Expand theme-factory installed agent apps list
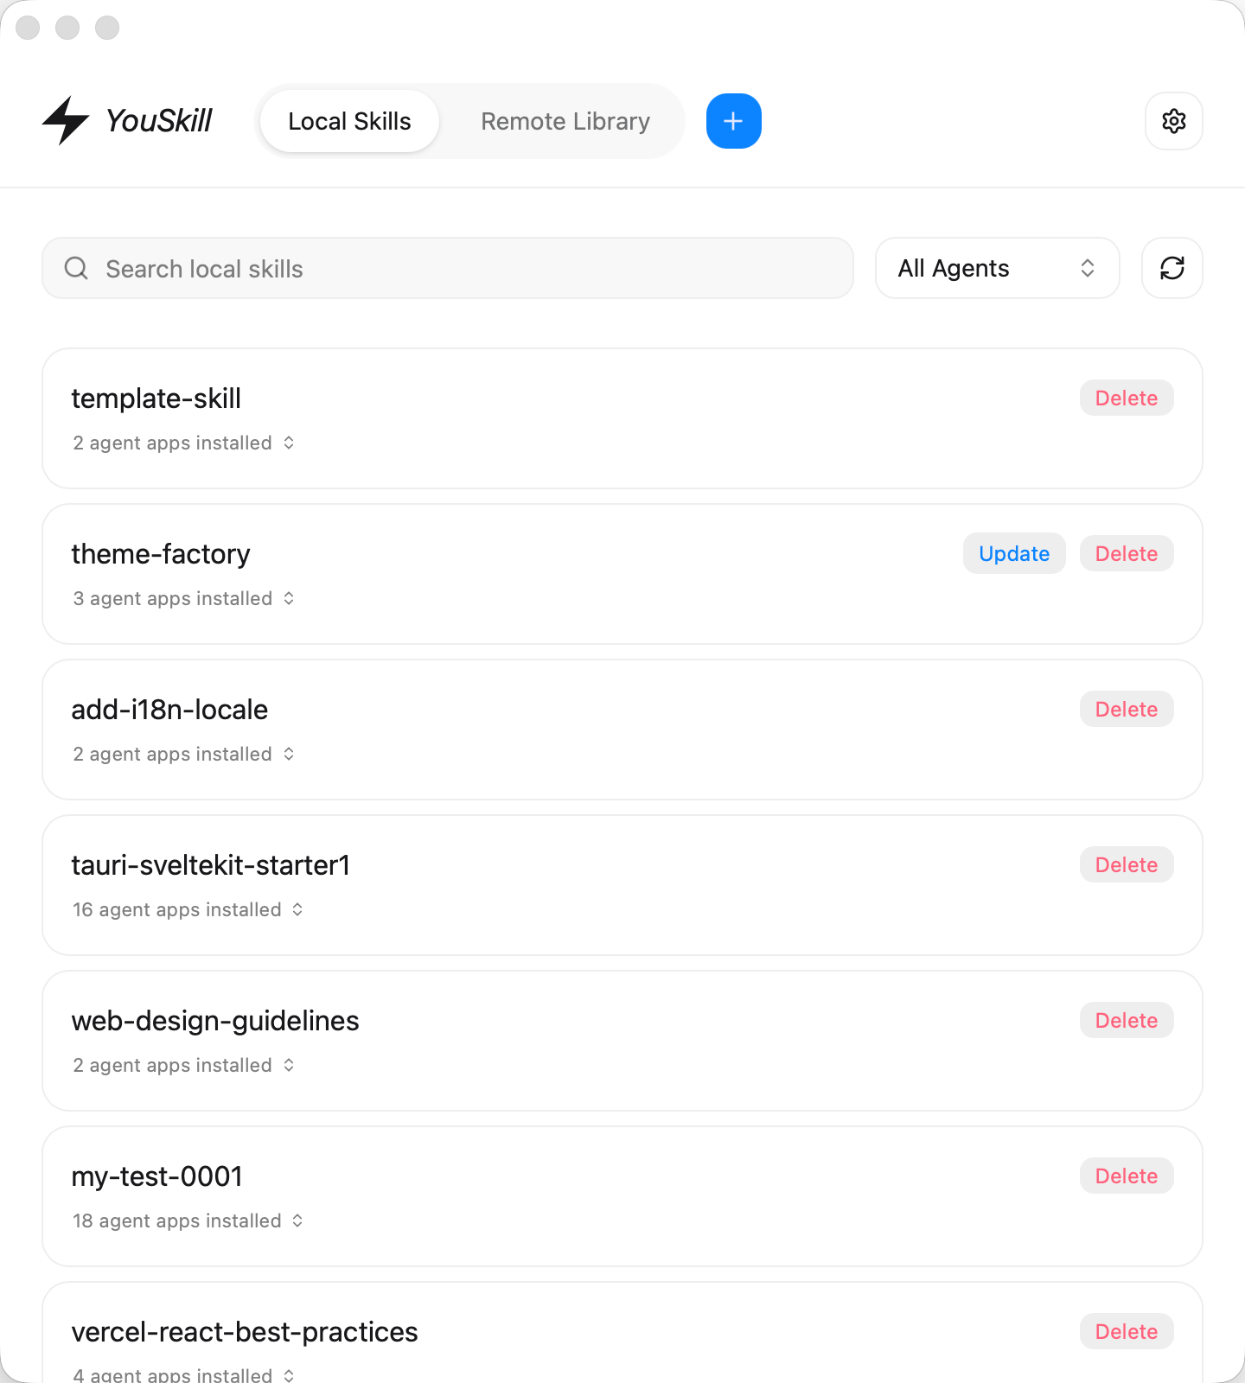The image size is (1245, 1383). point(184,598)
